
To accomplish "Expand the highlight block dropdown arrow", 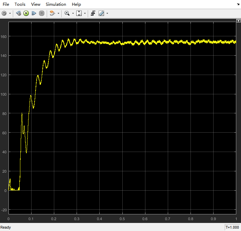I will [x=58, y=13].
